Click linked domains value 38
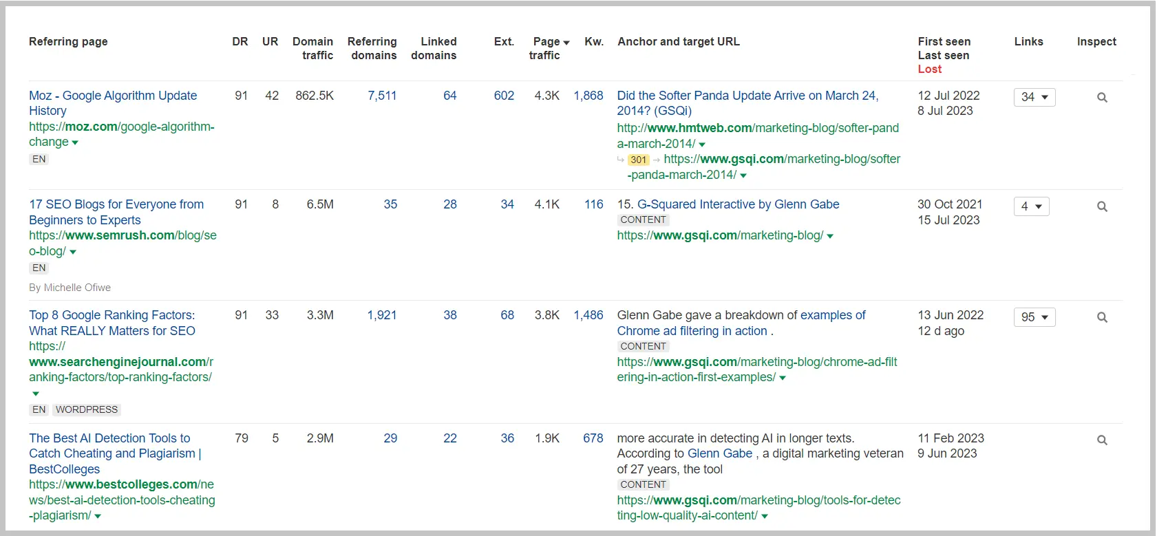1157x536 pixels. point(450,315)
